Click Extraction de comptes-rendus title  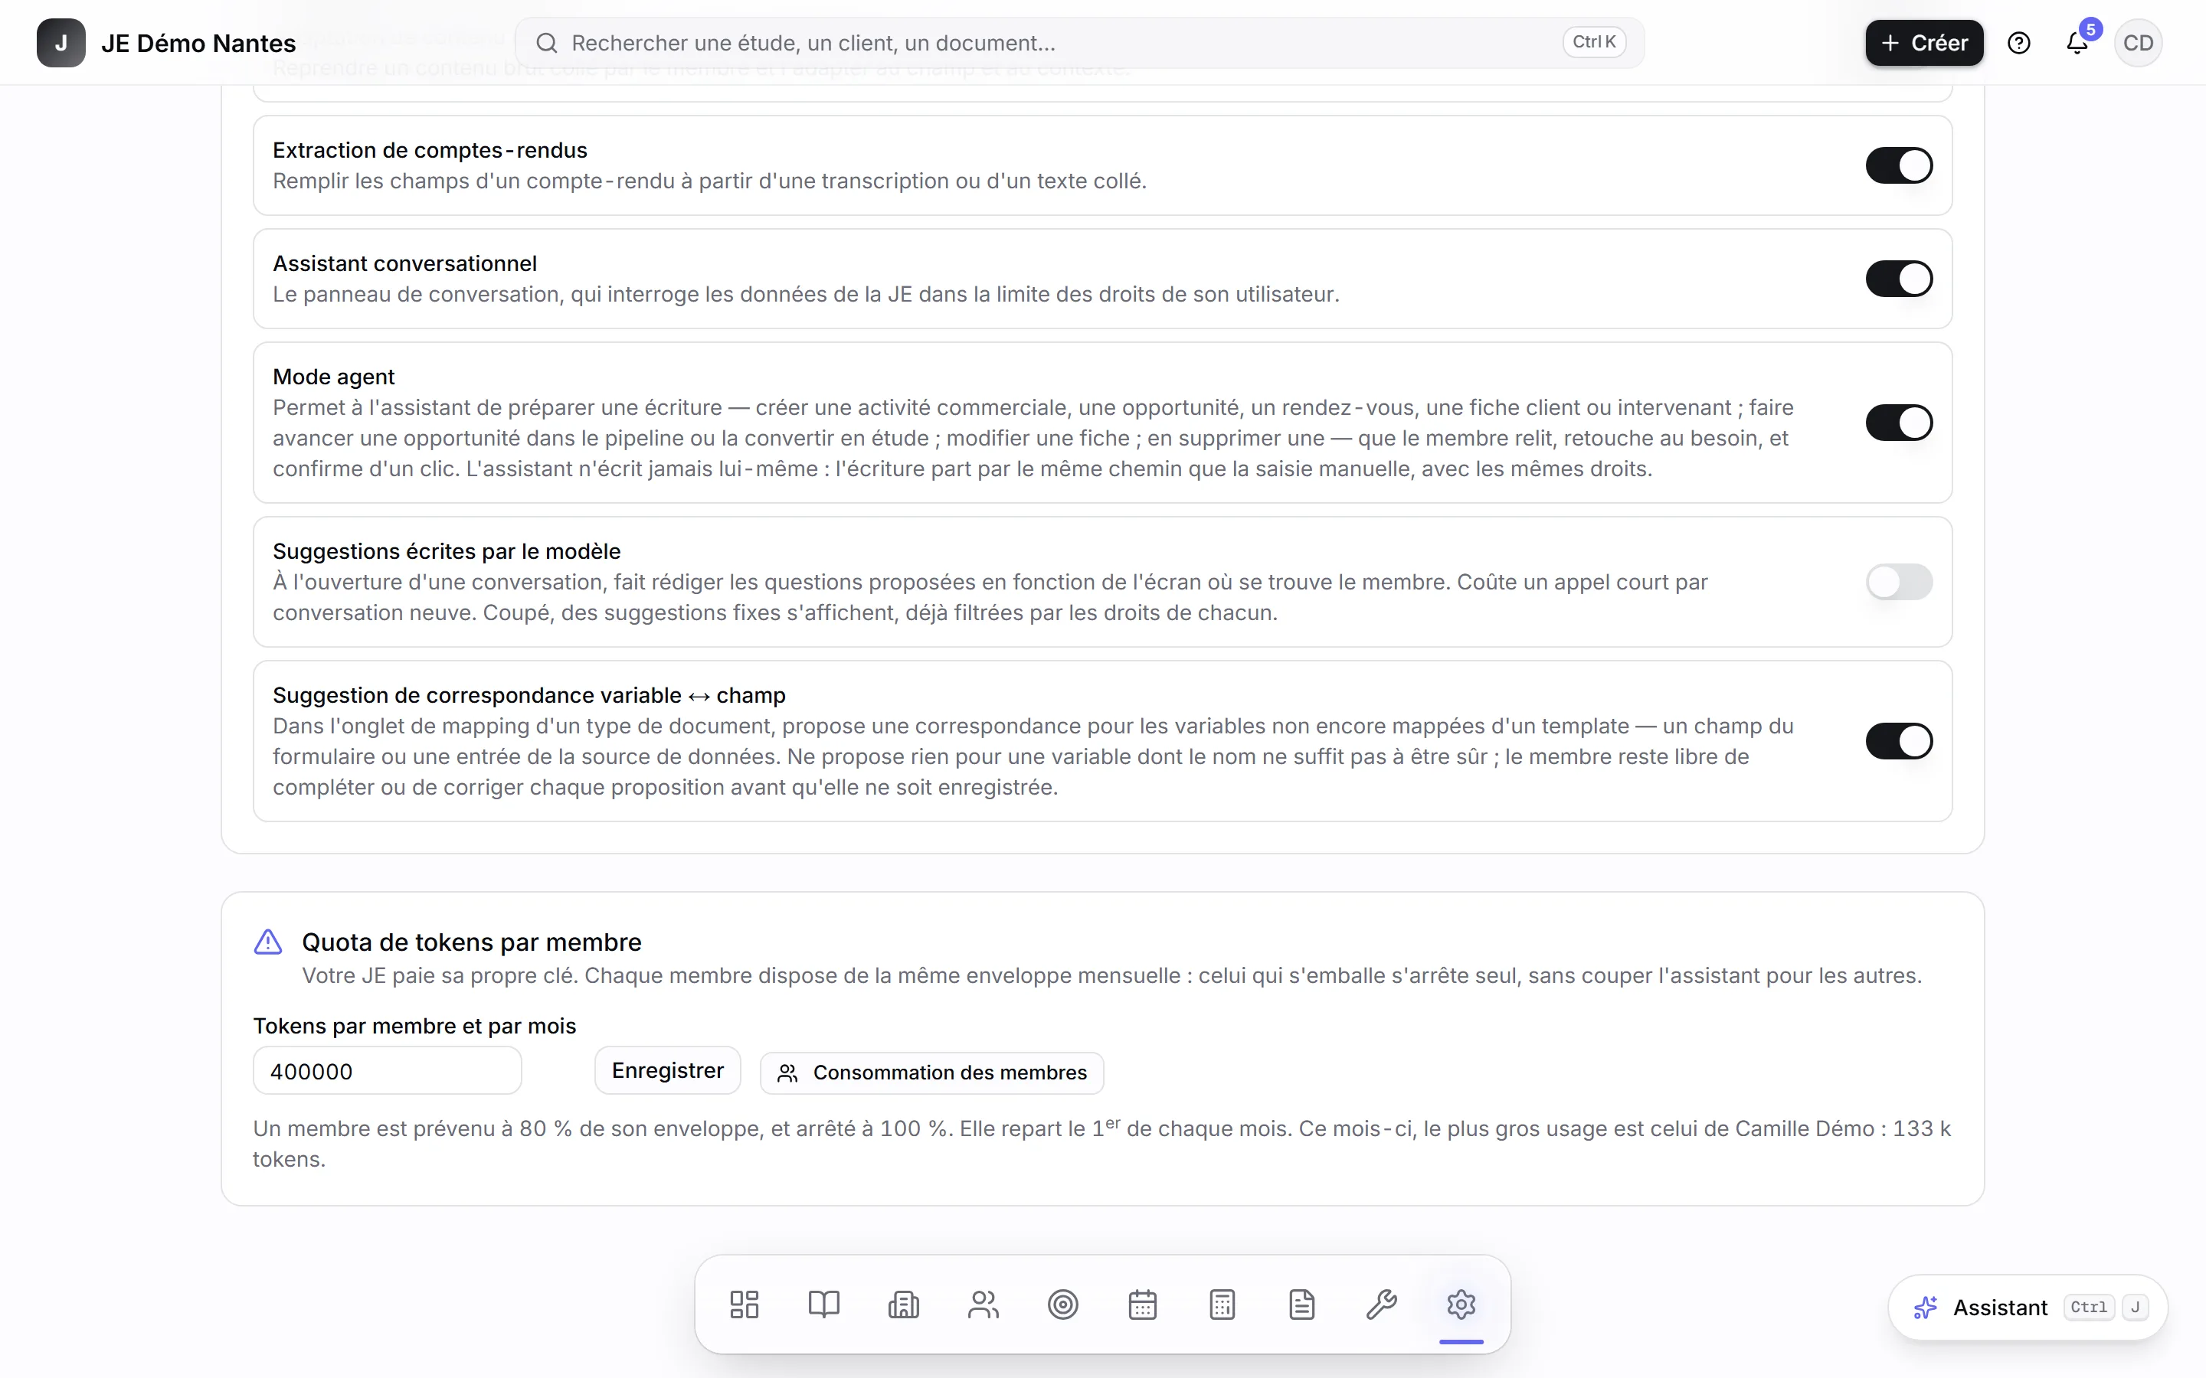pos(430,150)
